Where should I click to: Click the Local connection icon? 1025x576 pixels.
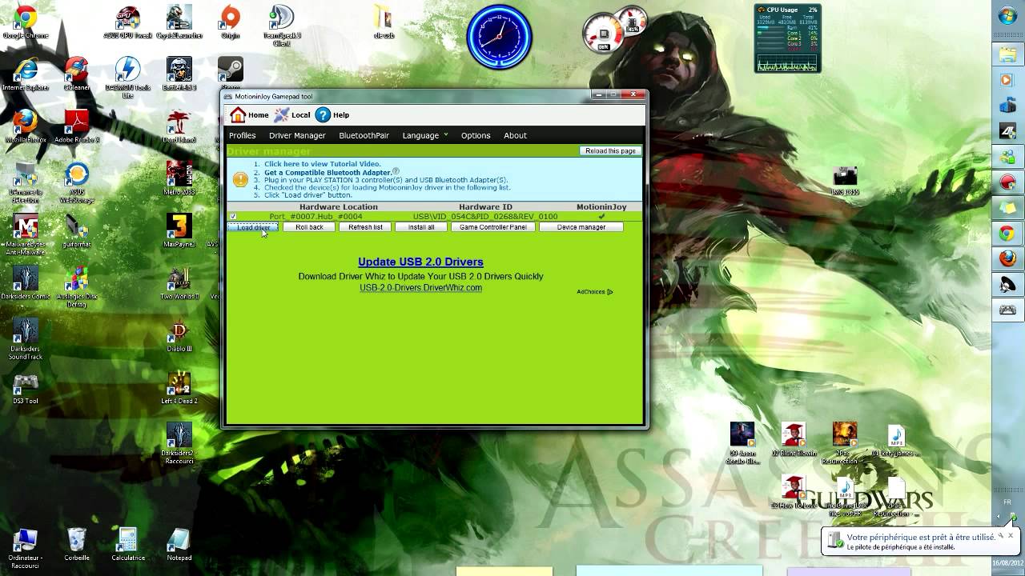click(282, 115)
